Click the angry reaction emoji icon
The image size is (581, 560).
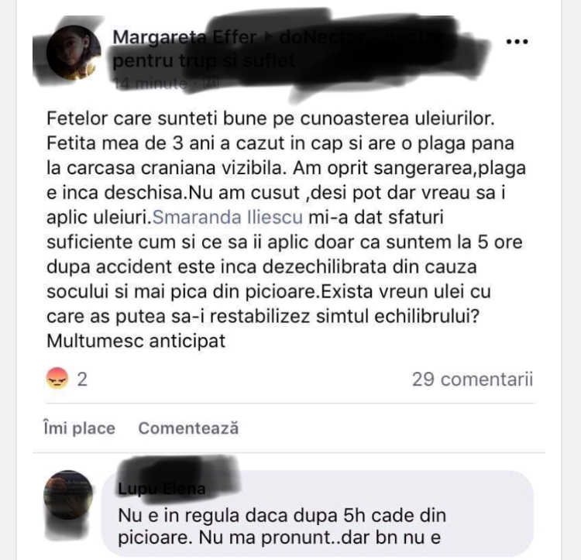[x=57, y=378]
